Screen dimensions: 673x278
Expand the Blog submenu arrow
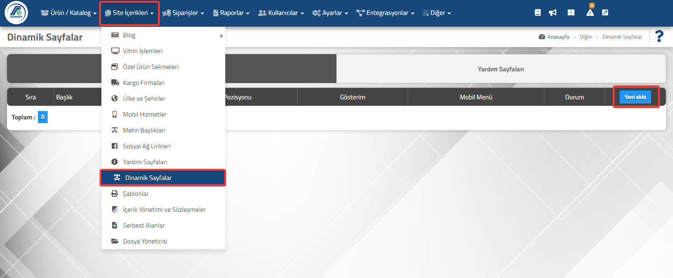click(x=222, y=35)
